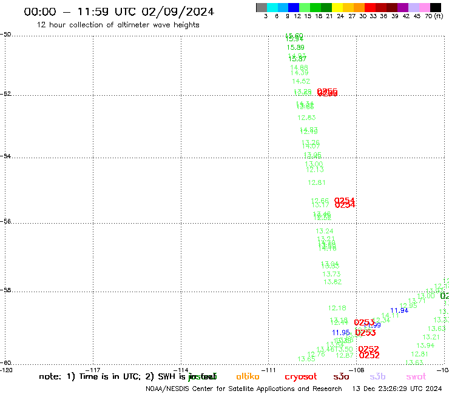The height and width of the screenshot is (394, 449).
Task: Select the '-111' longitude axis label
Action: 268,370
